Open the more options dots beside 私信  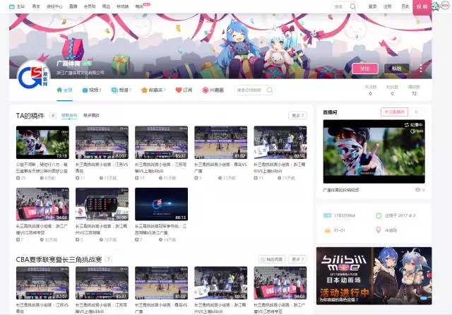[421, 69]
